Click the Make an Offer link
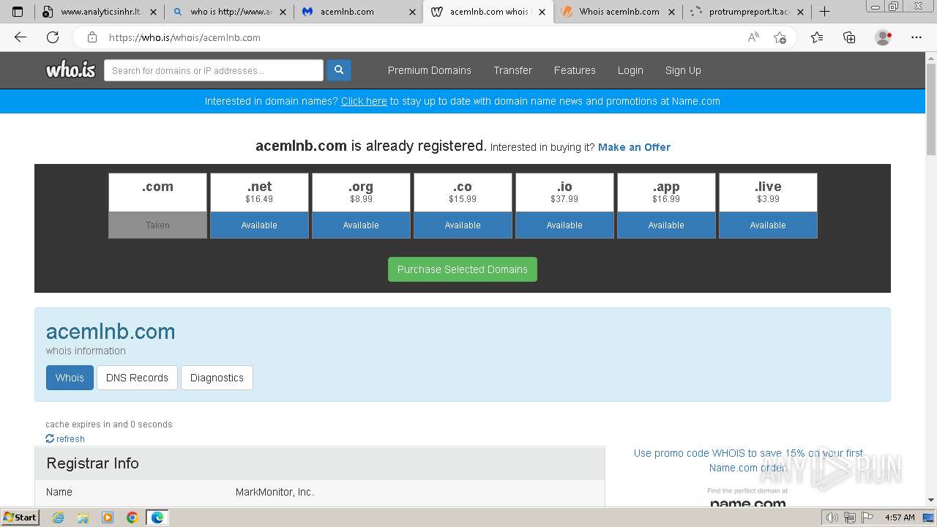 pyautogui.click(x=634, y=147)
